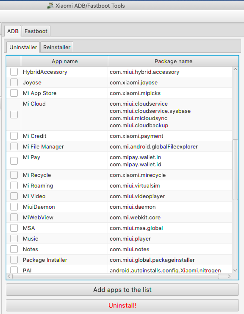Click the com.miui.daemon cell
The height and width of the screenshot is (314, 244).
click(170, 207)
